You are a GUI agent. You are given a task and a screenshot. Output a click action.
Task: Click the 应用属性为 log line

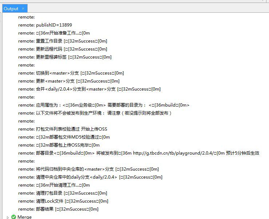(104, 105)
